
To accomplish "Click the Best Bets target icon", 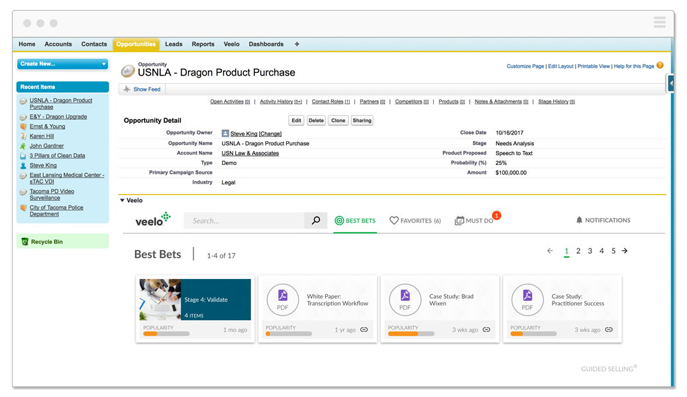I will 339,221.
